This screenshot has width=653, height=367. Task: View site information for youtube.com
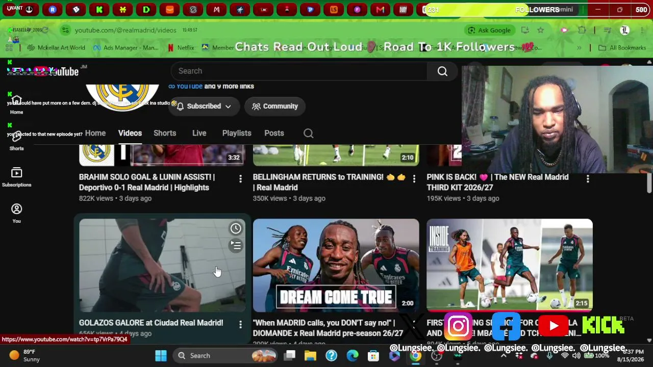coord(65,30)
